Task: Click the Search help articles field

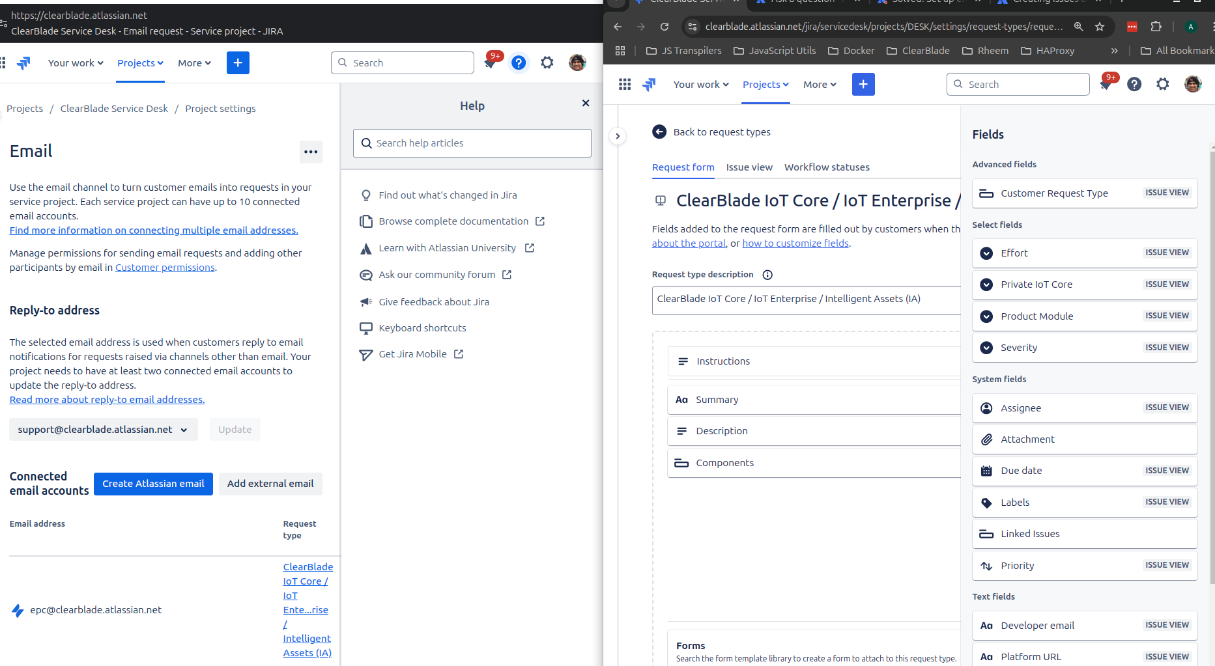Action: click(x=472, y=143)
